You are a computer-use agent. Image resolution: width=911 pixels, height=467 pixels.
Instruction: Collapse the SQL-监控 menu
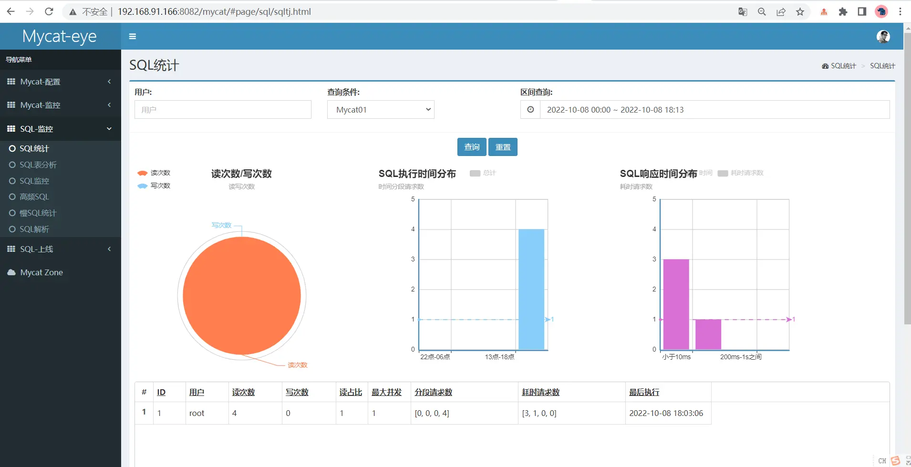61,129
